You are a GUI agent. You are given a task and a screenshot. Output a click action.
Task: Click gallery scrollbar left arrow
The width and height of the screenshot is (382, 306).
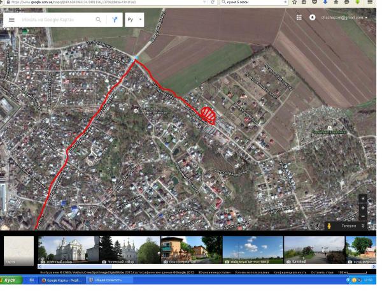39,266
